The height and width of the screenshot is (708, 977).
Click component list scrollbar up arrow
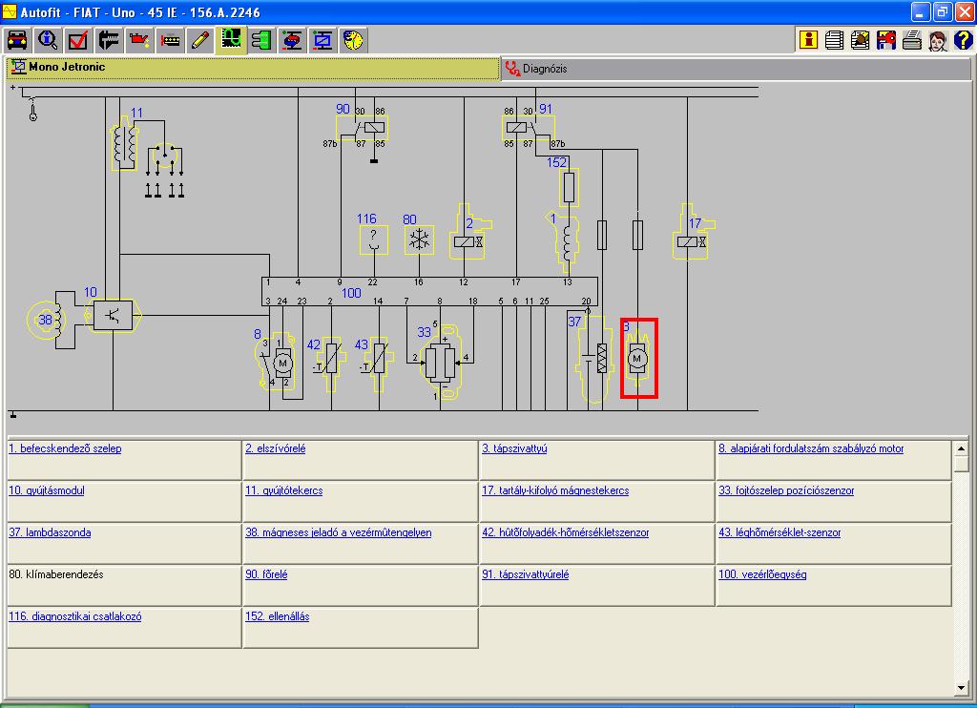point(961,448)
